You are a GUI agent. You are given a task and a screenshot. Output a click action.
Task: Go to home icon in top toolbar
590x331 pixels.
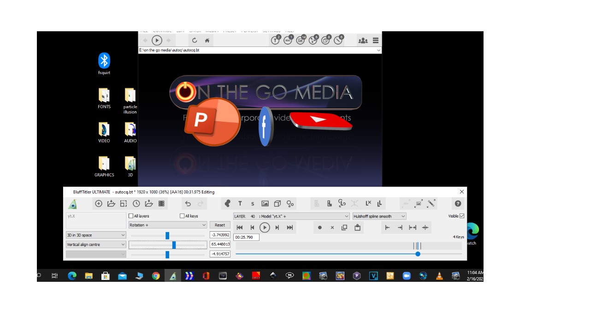coord(207,40)
